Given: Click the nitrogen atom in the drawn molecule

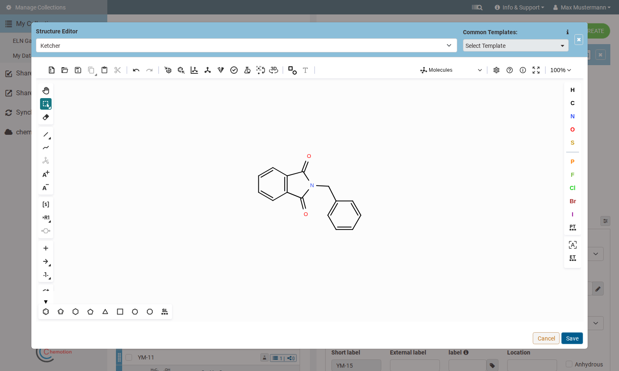Looking at the screenshot, I should tap(312, 185).
